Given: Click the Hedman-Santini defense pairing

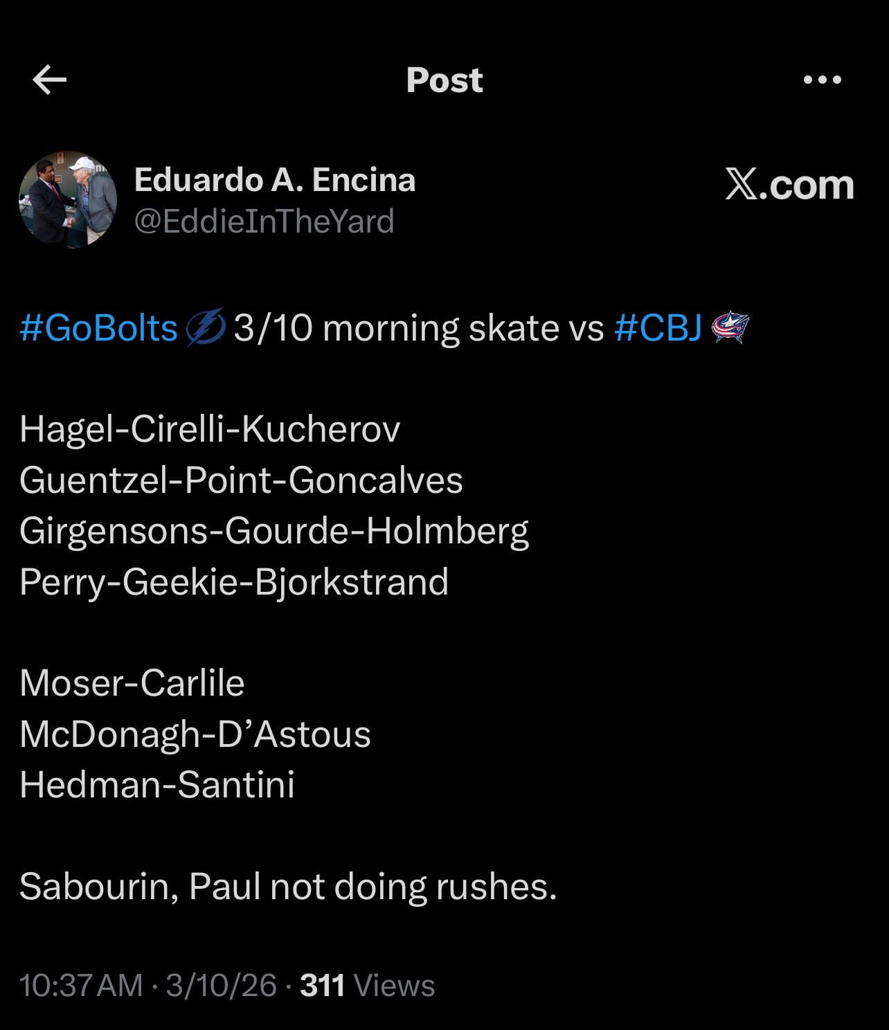Looking at the screenshot, I should coord(157,784).
